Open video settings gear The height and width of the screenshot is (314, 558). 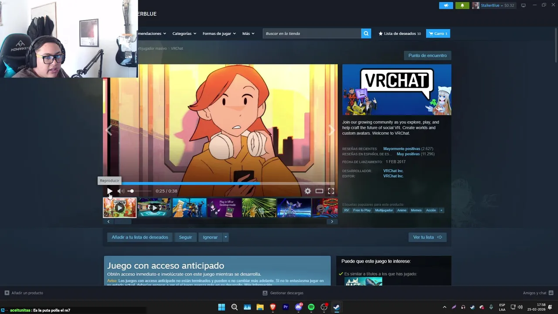coord(308,191)
